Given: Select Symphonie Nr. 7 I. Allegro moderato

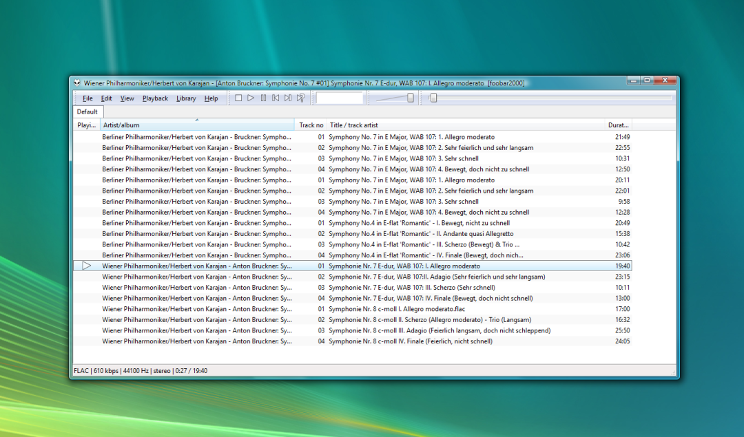Looking at the screenshot, I should (x=353, y=266).
